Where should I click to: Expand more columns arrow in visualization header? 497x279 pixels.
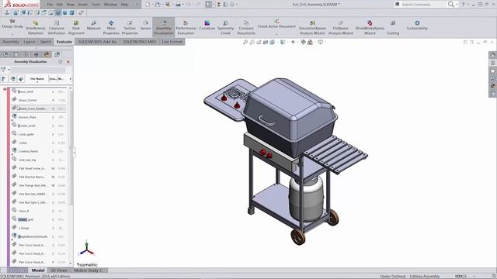pos(70,79)
